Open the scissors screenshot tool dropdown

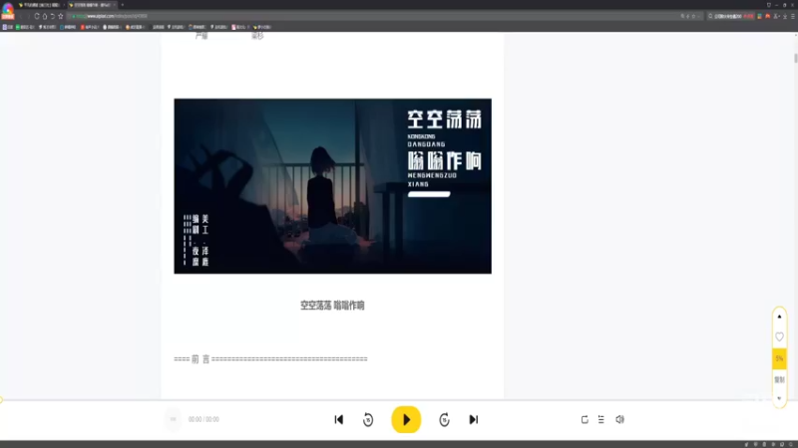777,16
